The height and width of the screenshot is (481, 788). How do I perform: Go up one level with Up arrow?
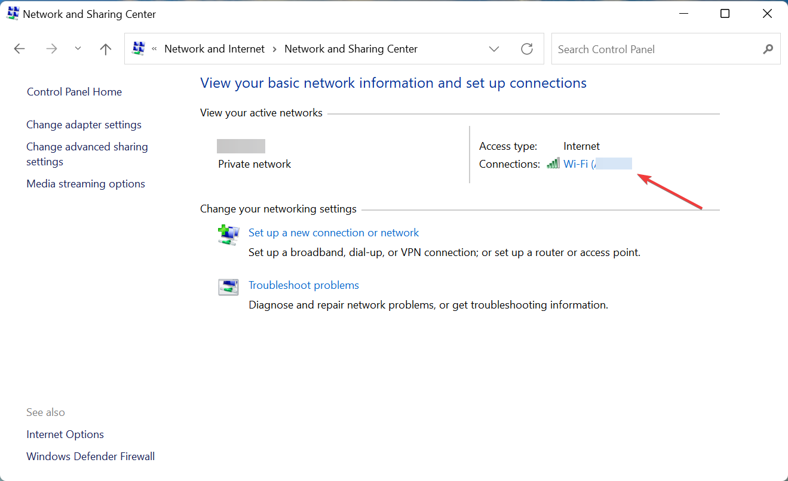click(x=106, y=49)
